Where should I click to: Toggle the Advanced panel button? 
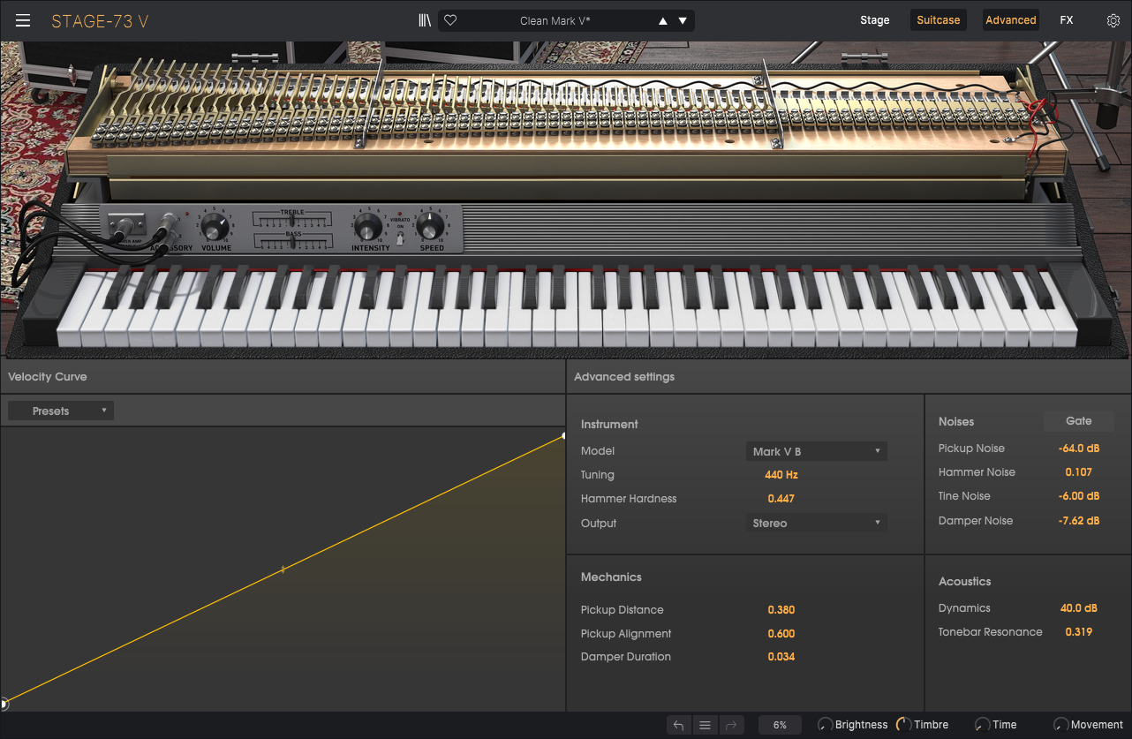coord(1010,20)
